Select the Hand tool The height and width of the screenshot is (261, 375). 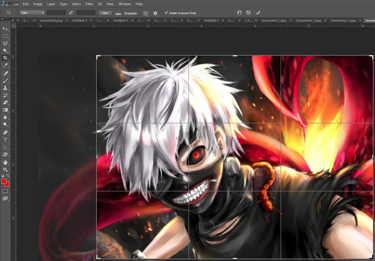tap(5, 162)
